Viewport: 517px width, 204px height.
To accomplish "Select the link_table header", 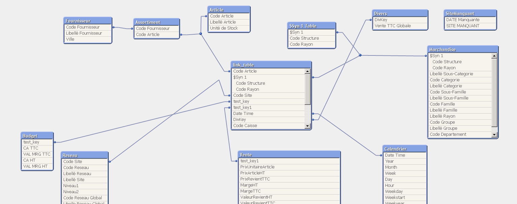I will [x=271, y=65].
